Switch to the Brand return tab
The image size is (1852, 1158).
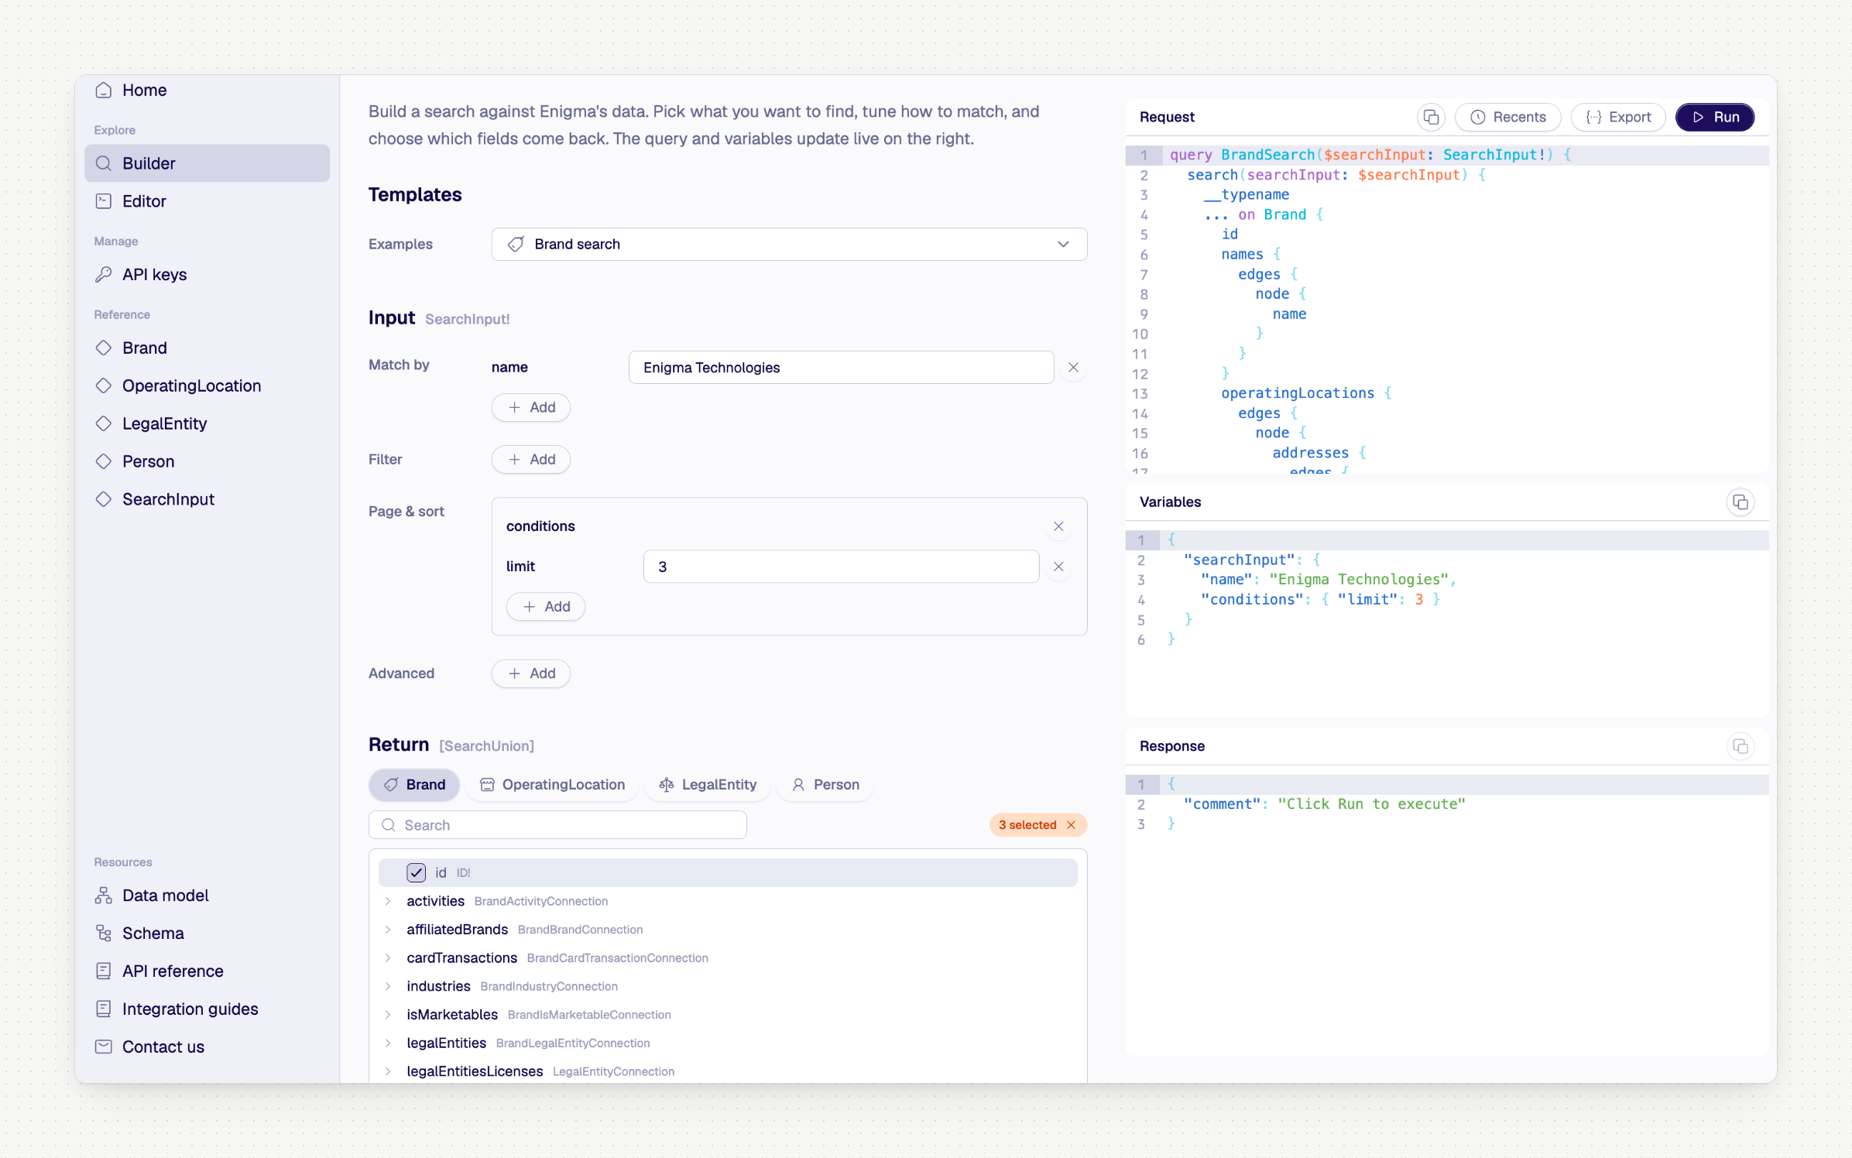point(414,785)
